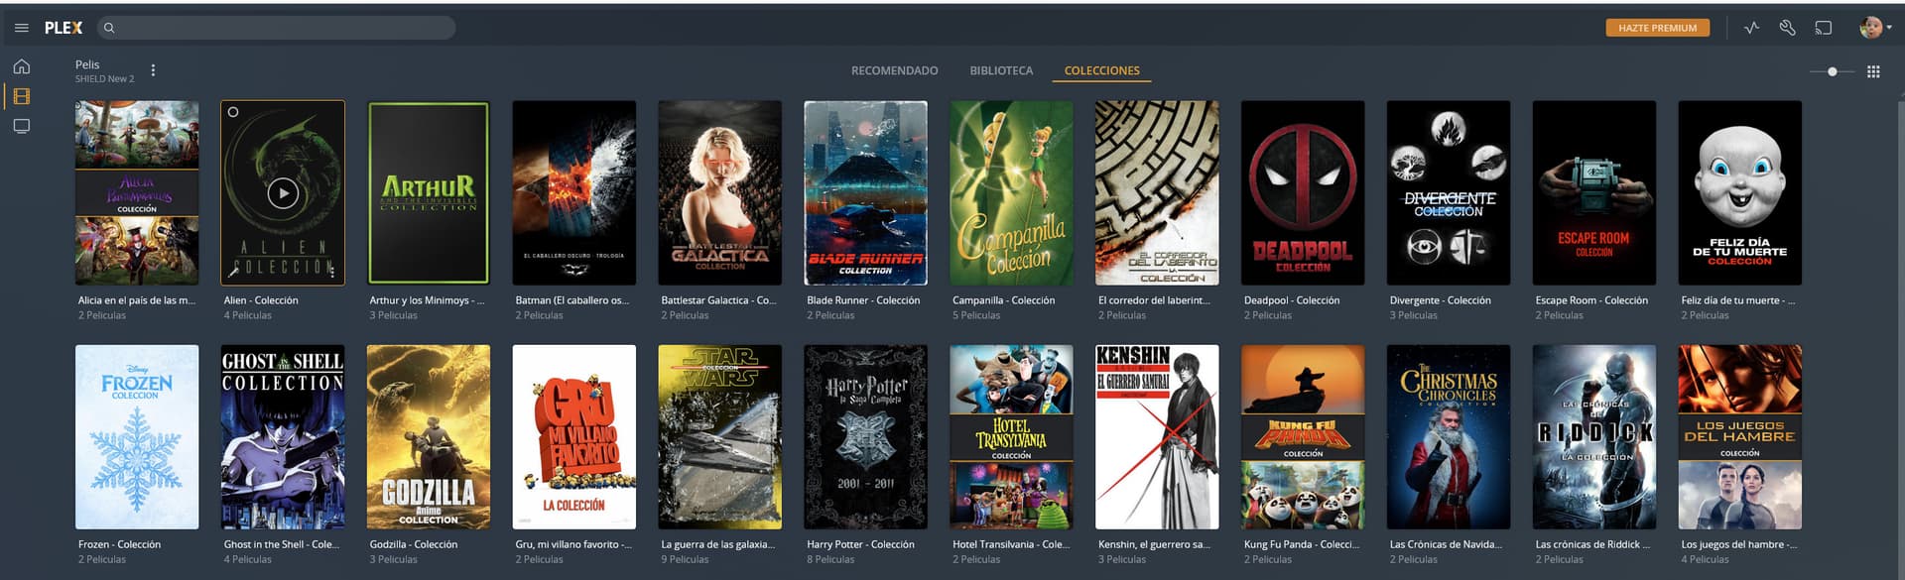Open the Gru mi villano favorito poster

pyautogui.click(x=574, y=437)
